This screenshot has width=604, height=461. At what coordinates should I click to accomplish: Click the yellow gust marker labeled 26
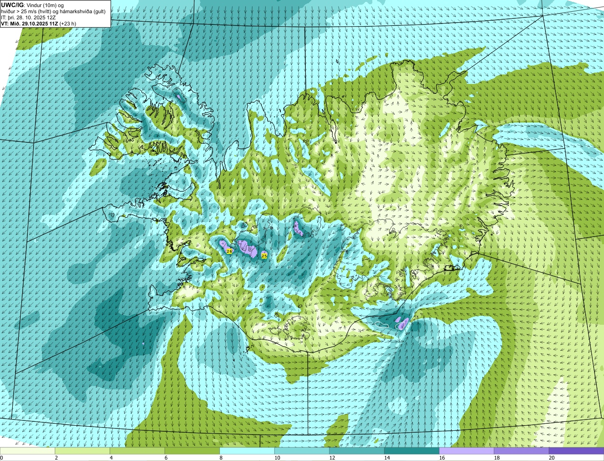coord(229,251)
